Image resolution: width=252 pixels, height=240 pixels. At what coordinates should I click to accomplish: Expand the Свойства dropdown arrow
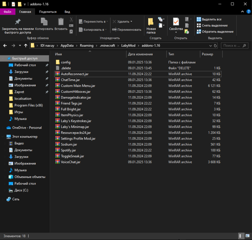coord(176,32)
